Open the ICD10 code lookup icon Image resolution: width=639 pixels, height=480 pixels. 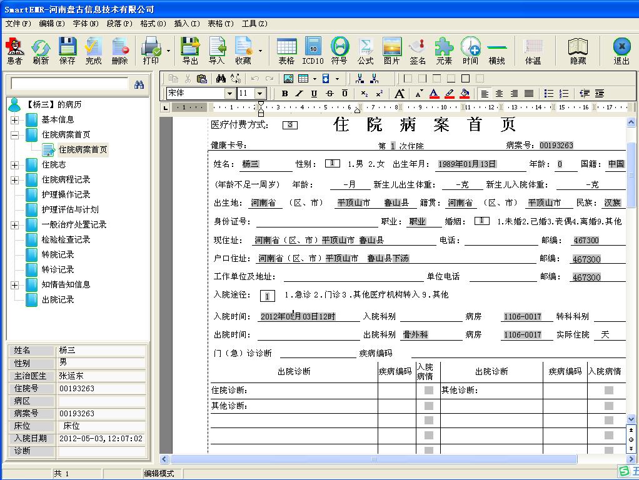coord(313,51)
